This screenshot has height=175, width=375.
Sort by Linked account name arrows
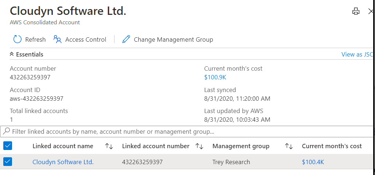[109, 146]
